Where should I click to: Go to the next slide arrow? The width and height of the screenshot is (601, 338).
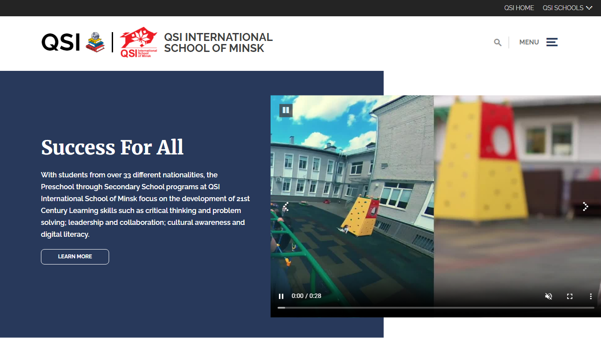pyautogui.click(x=585, y=206)
